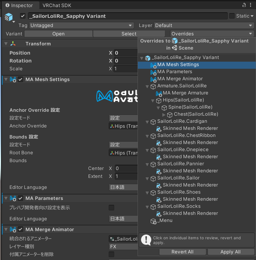The height and width of the screenshot is (260, 256).
Task: Click Skinned Mesh Renderer icon under Pannier
Action: pos(159,171)
